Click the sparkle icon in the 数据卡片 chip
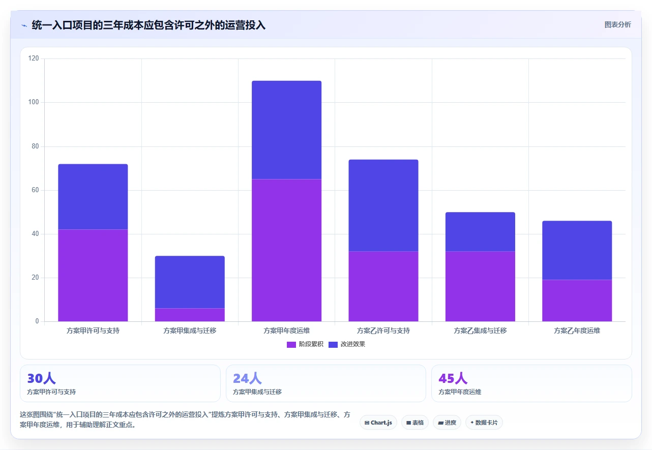 472,423
